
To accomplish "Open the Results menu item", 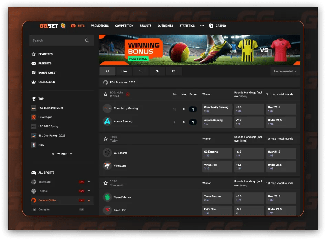I will (145, 26).
